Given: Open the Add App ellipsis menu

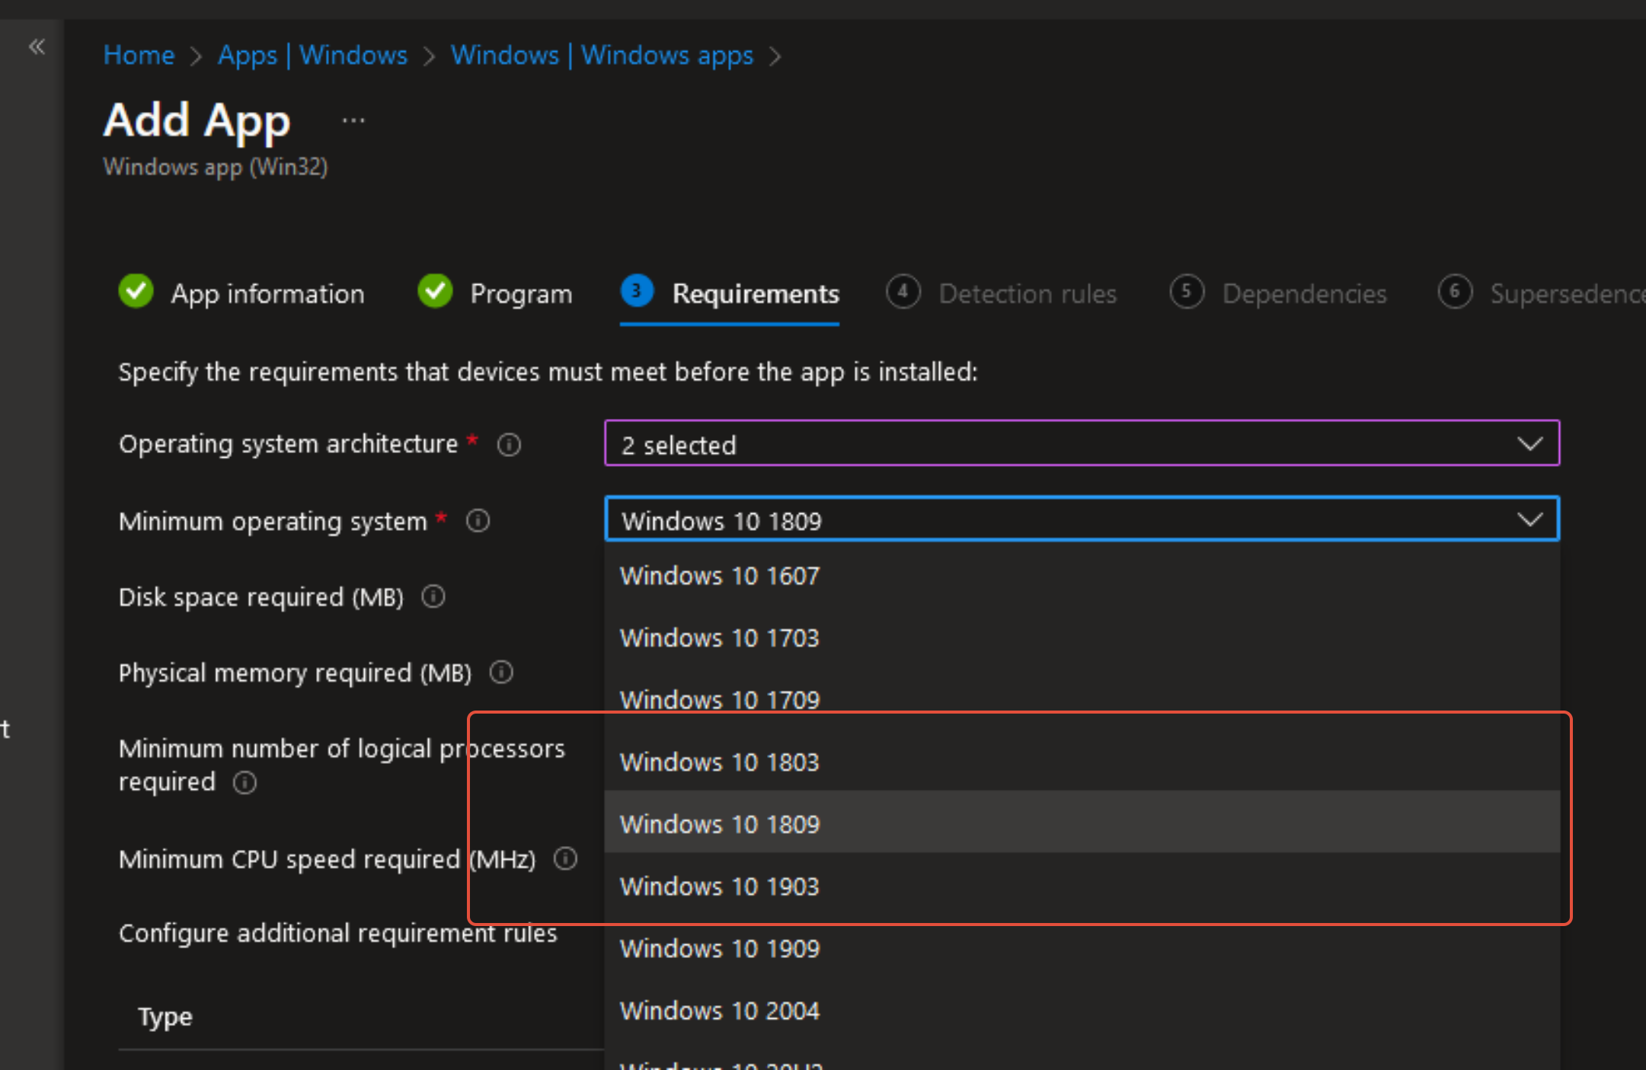Looking at the screenshot, I should click(353, 120).
